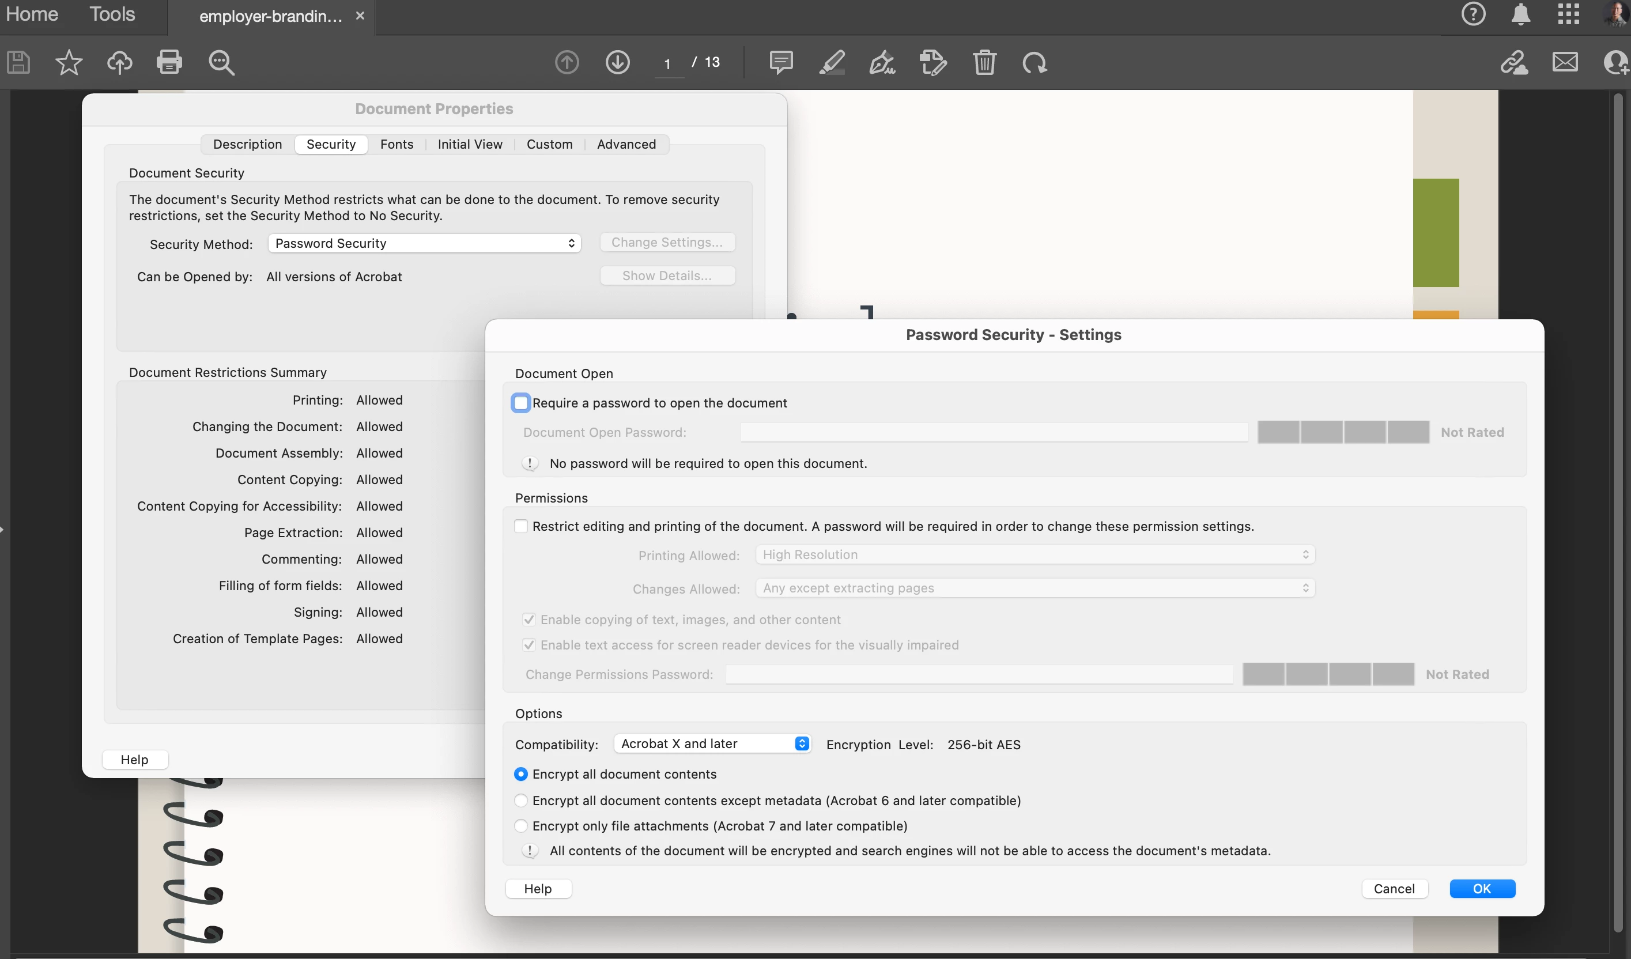The height and width of the screenshot is (959, 1631).
Task: Open the notifications bell
Action: coord(1520,14)
